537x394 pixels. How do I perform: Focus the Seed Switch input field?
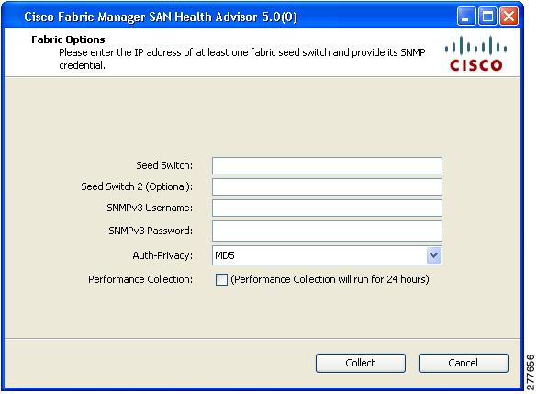pos(327,166)
